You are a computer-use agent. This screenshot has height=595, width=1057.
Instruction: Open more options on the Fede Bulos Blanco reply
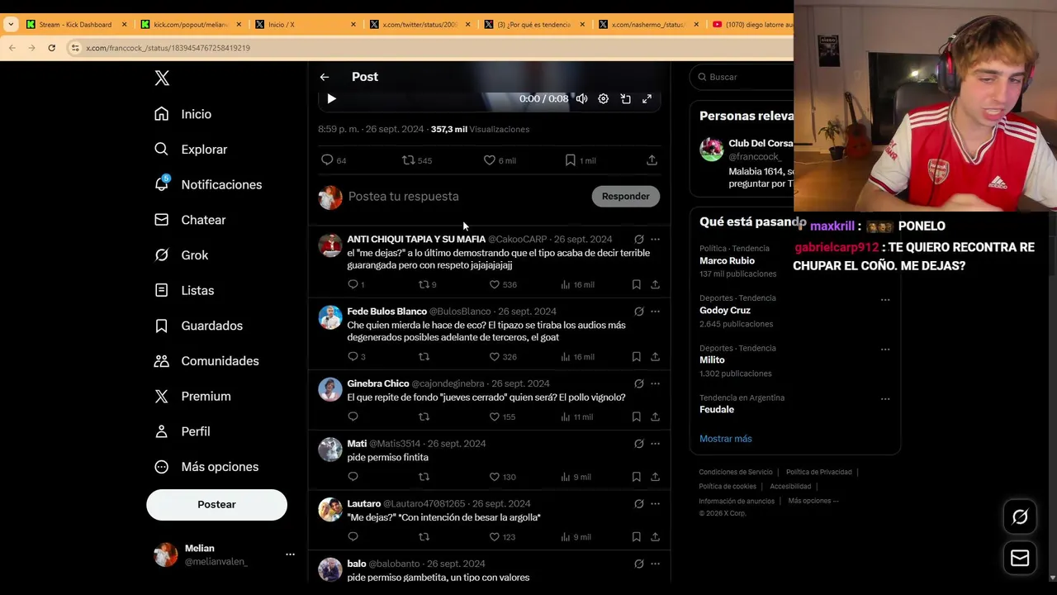coord(655,312)
